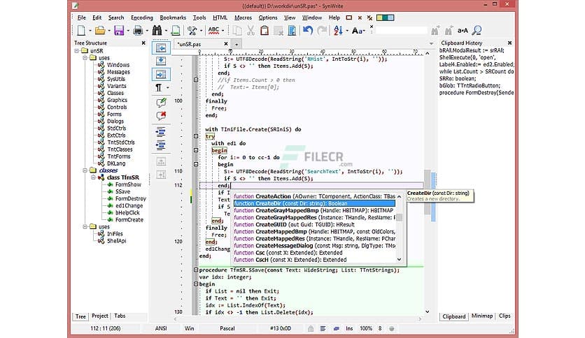Image resolution: width=585 pixels, height=338 pixels.
Task: Click ANSI encoding in status bar
Action: pos(161,328)
